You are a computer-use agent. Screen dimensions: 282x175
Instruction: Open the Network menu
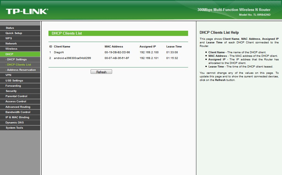click(x=20, y=44)
